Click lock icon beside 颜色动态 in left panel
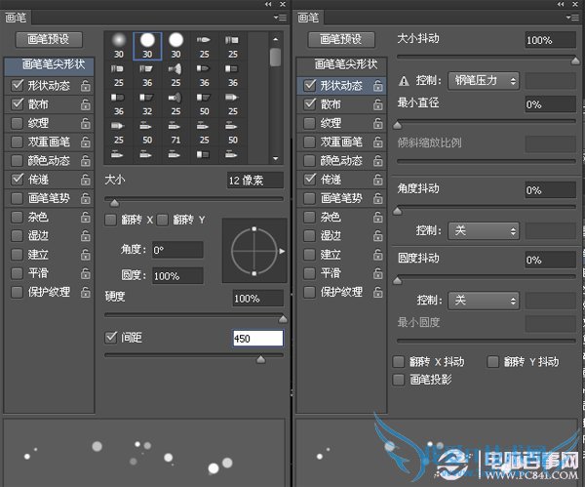This screenshot has height=487, width=585. (86, 161)
